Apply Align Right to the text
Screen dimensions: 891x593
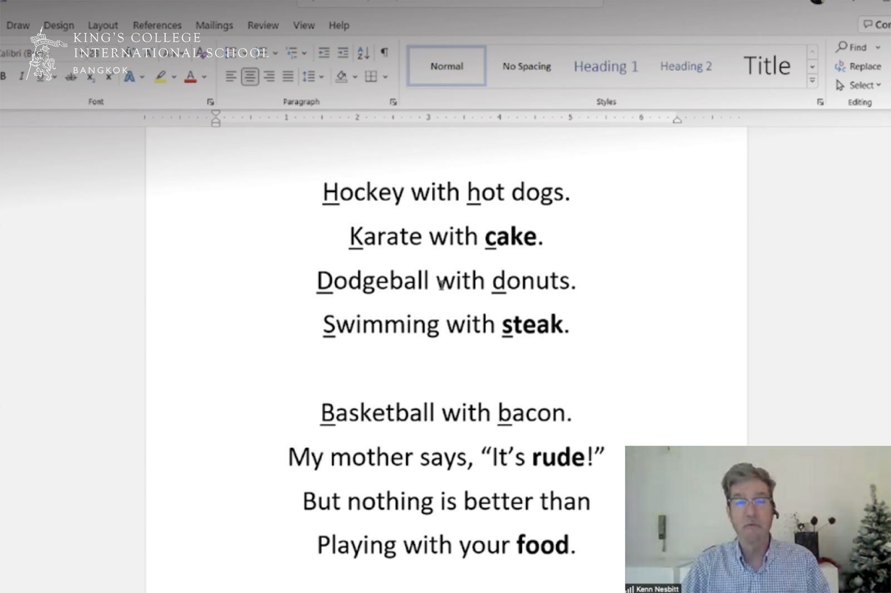coord(269,76)
